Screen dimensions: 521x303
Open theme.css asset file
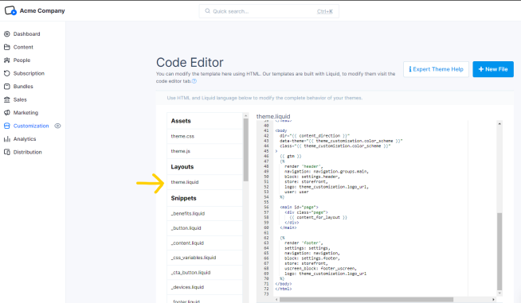pos(205,137)
